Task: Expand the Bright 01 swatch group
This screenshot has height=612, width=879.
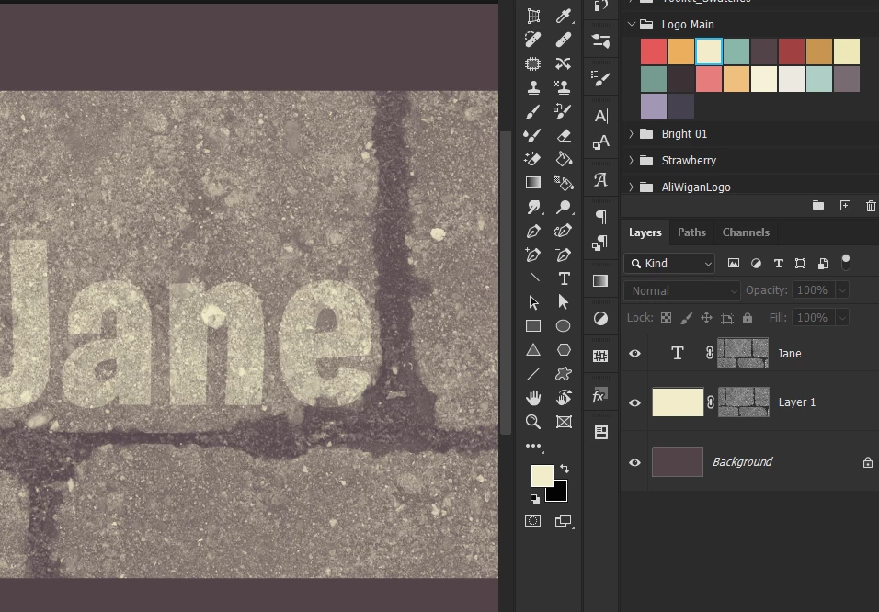Action: coord(632,133)
